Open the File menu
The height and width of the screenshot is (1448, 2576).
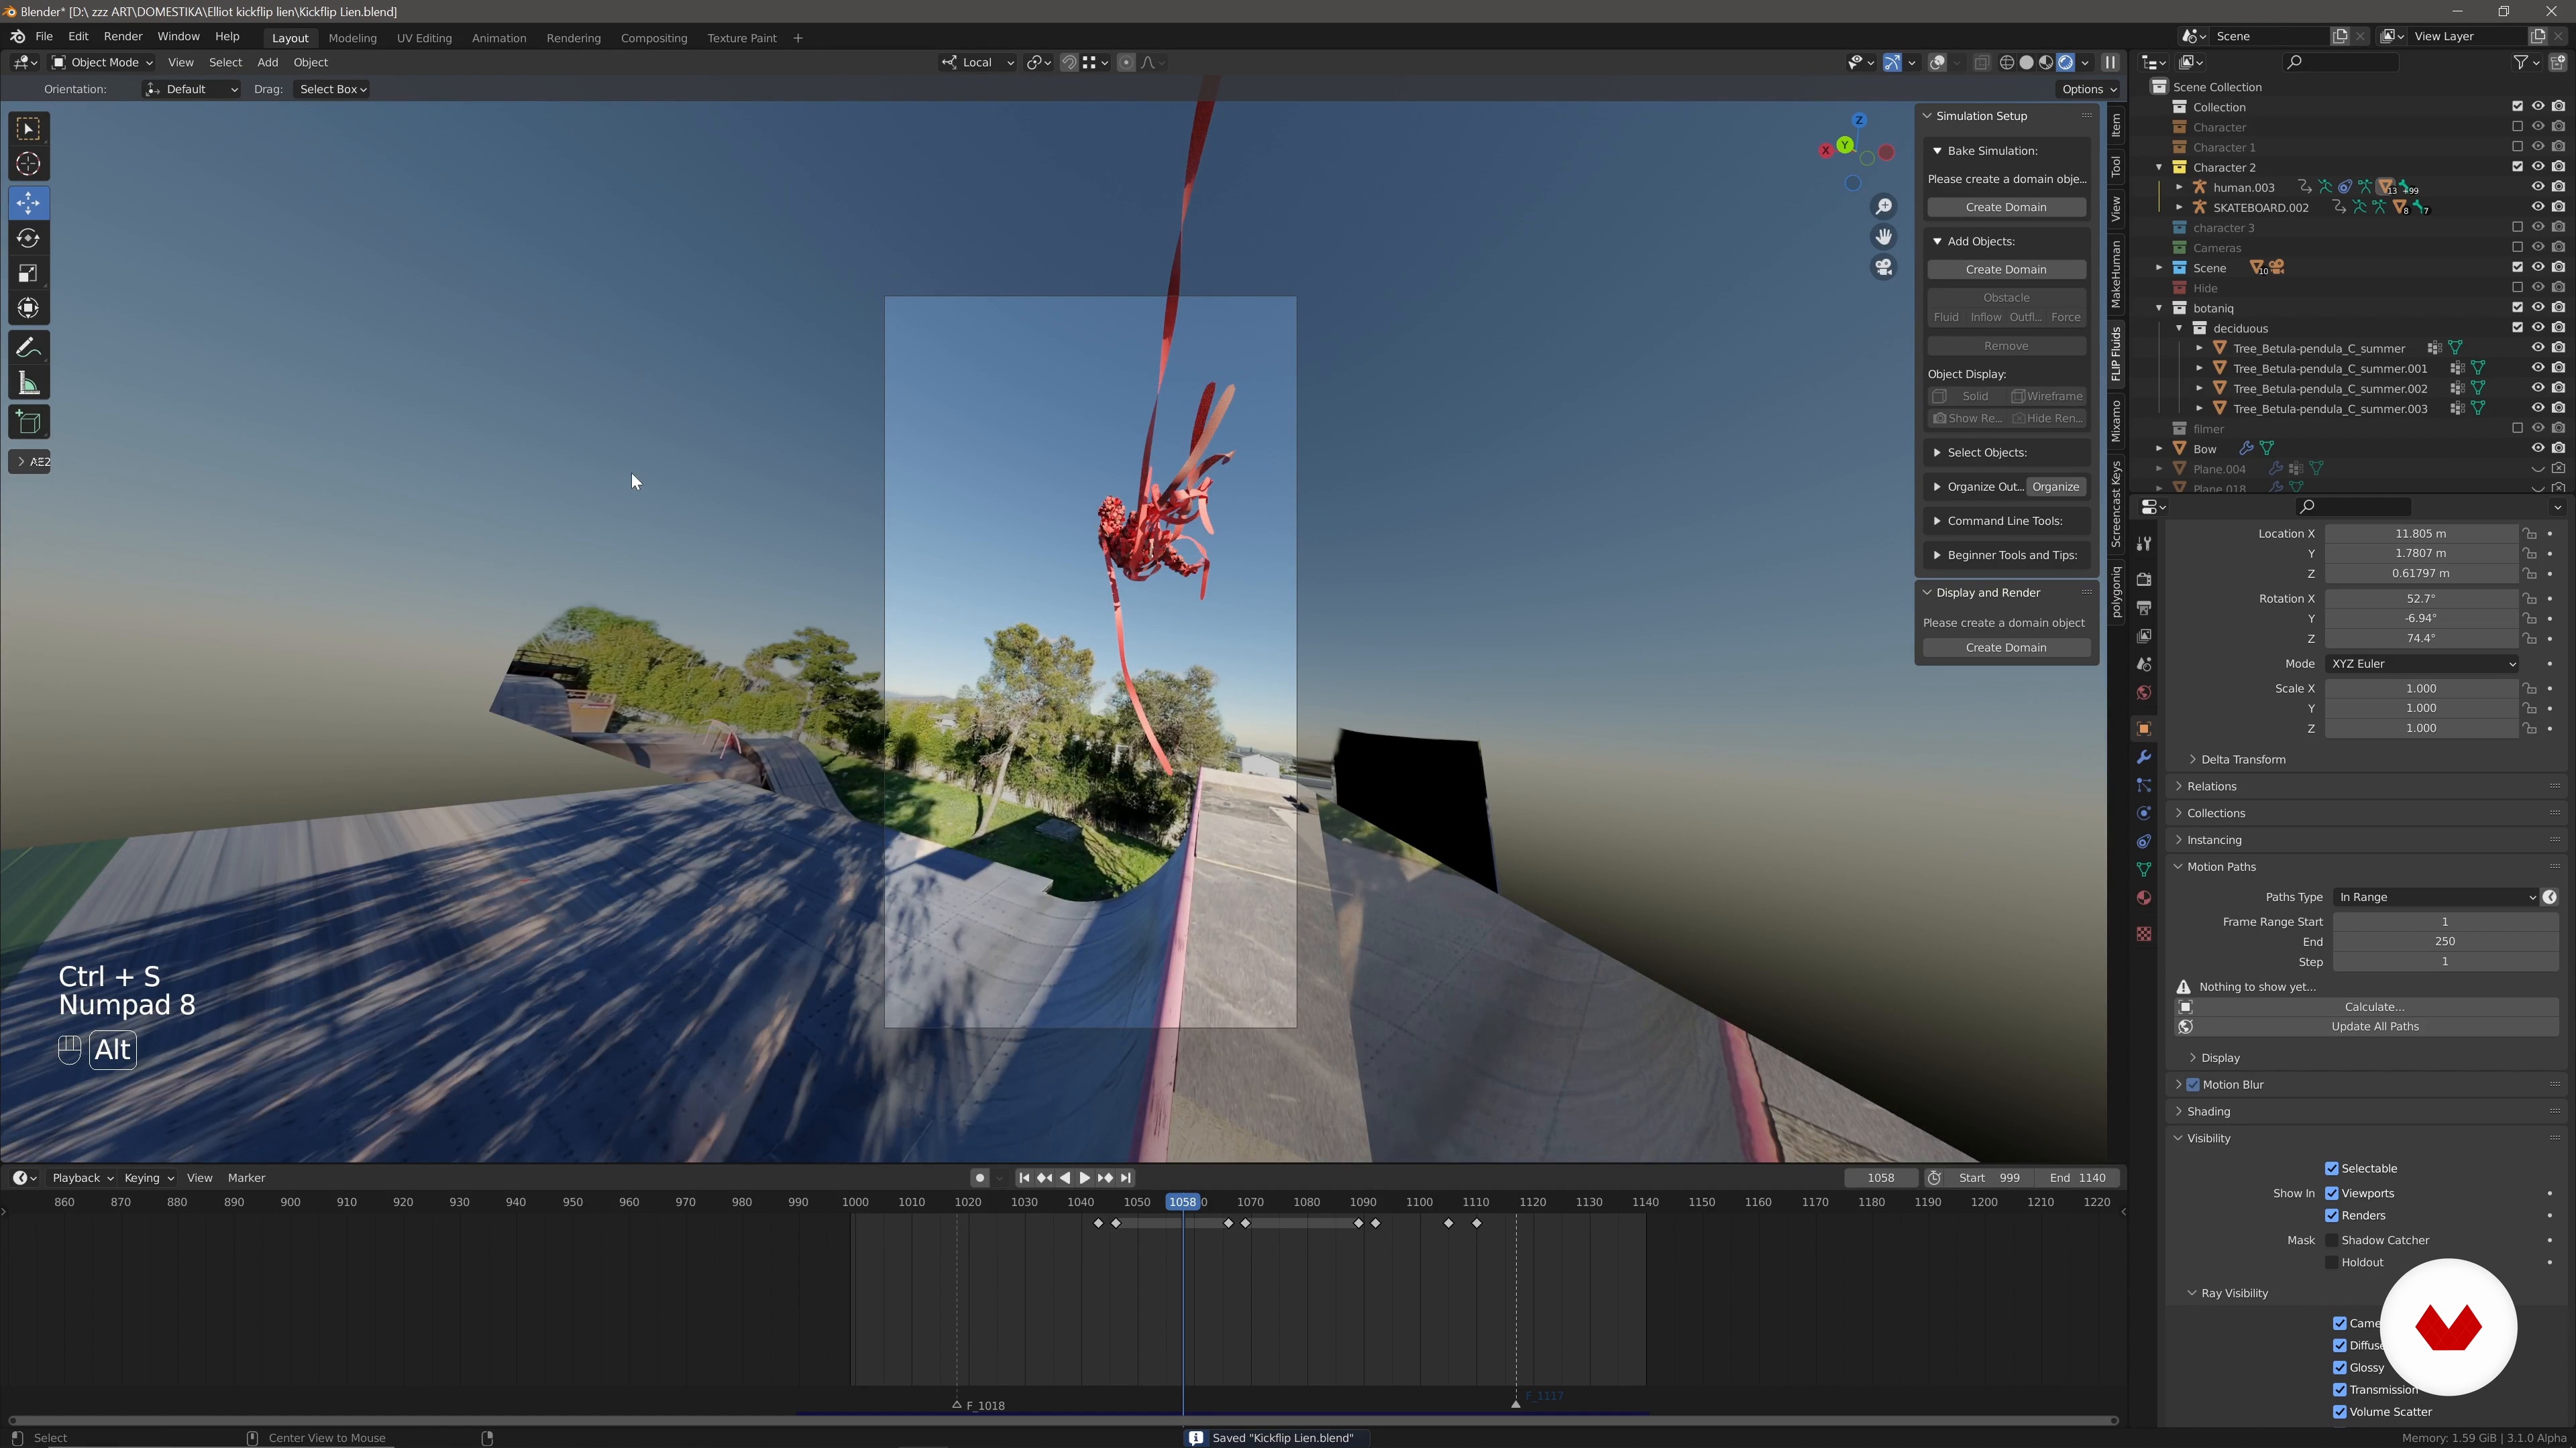44,37
